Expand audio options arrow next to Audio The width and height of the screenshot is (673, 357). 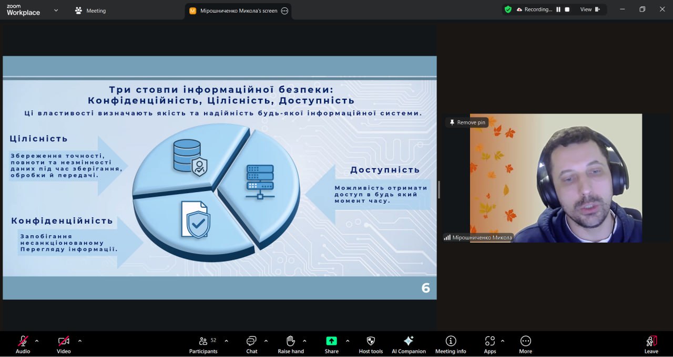pos(37,341)
